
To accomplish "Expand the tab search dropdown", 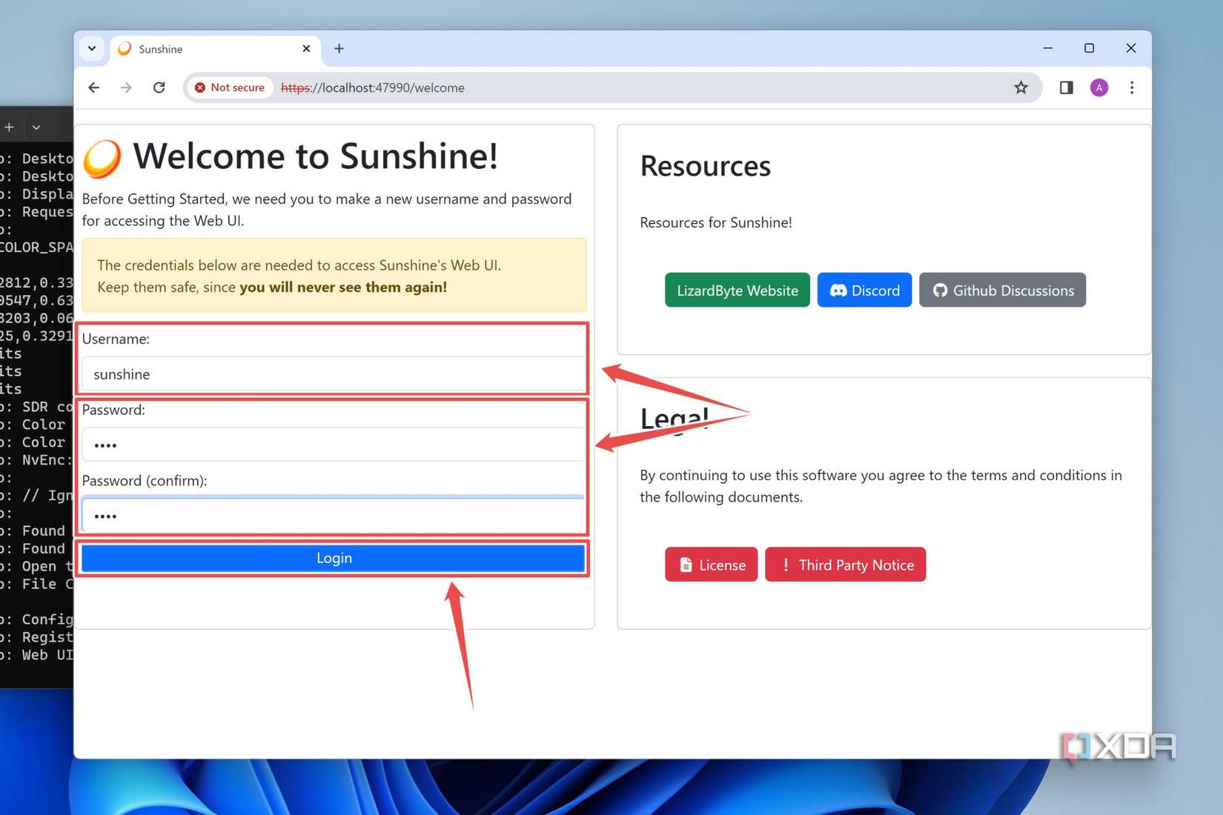I will click(92, 49).
